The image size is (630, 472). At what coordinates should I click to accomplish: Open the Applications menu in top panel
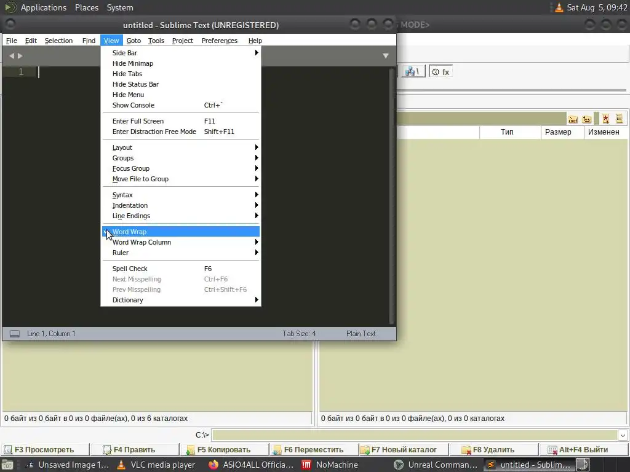(x=44, y=7)
